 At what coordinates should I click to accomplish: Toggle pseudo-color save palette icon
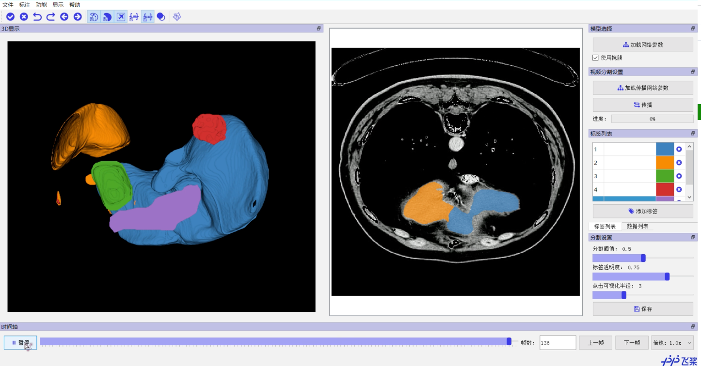94,17
